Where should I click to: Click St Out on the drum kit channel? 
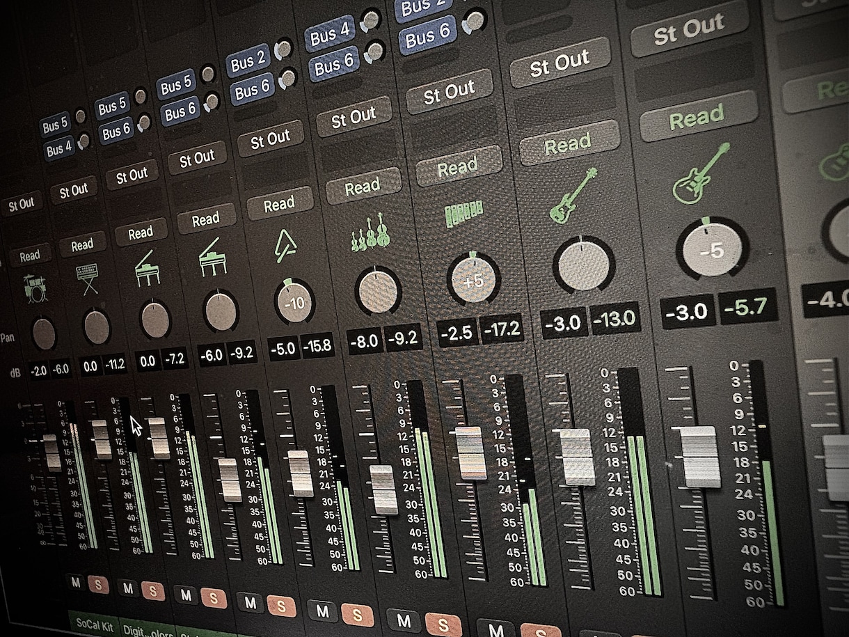pyautogui.click(x=21, y=204)
